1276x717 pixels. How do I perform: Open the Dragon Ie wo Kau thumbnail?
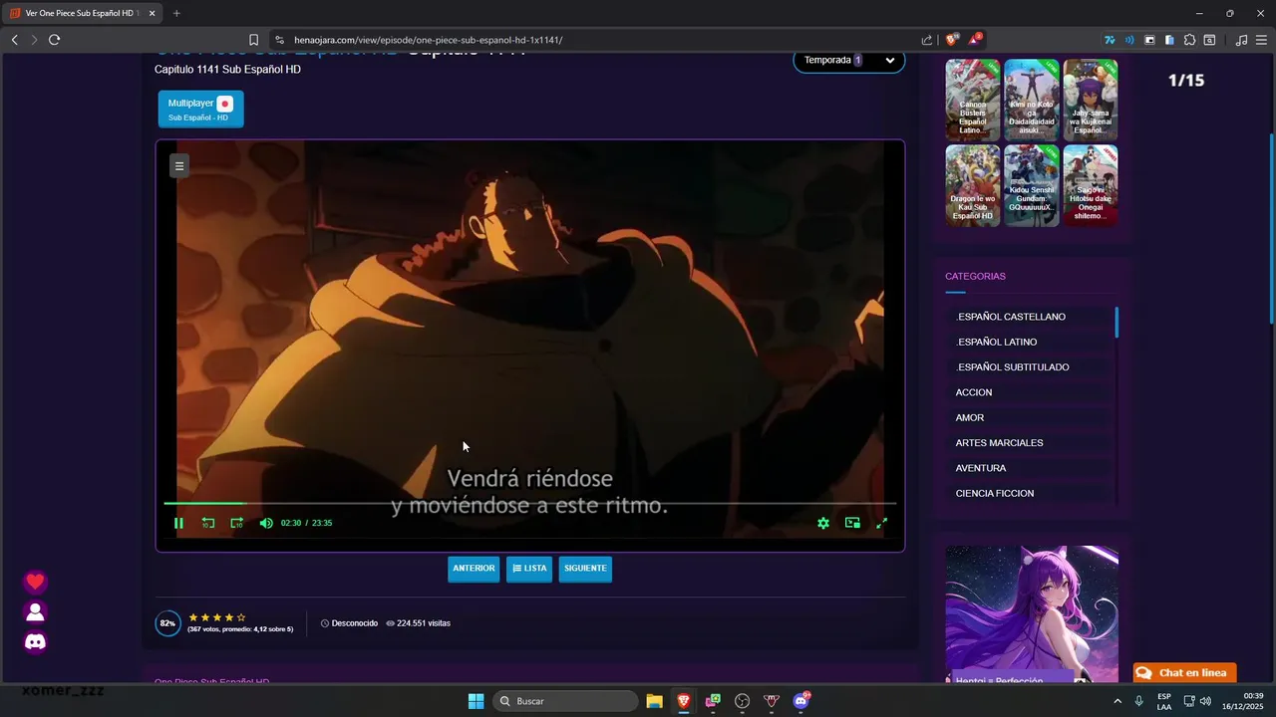pos(973,185)
